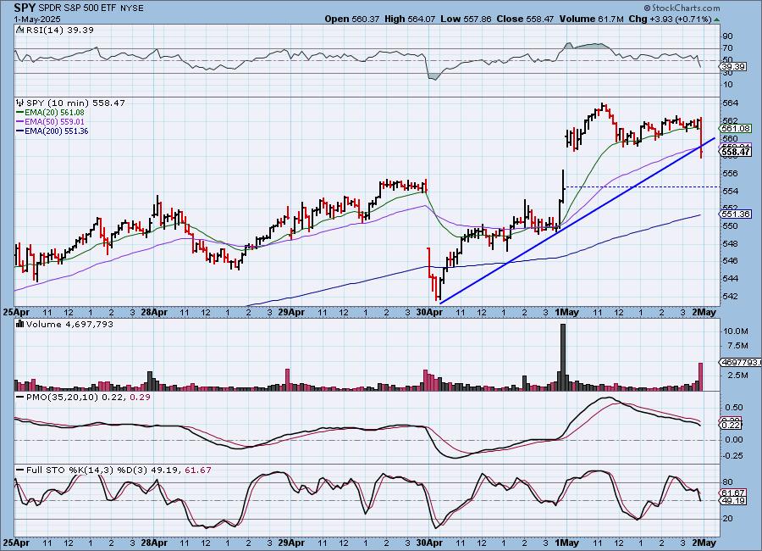Screen dimensions: 762x551
Task: Click the 1-May-2025 date text
Action: [x=37, y=19]
